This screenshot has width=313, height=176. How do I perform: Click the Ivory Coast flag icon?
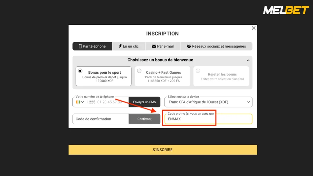coord(77,102)
